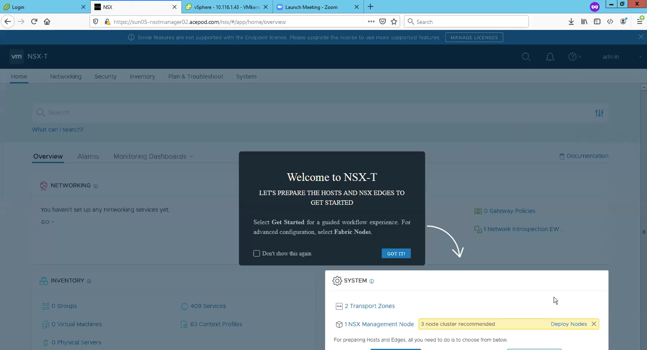This screenshot has width=647, height=350.
Task: Open 2 Transport Zones link
Action: click(370, 306)
